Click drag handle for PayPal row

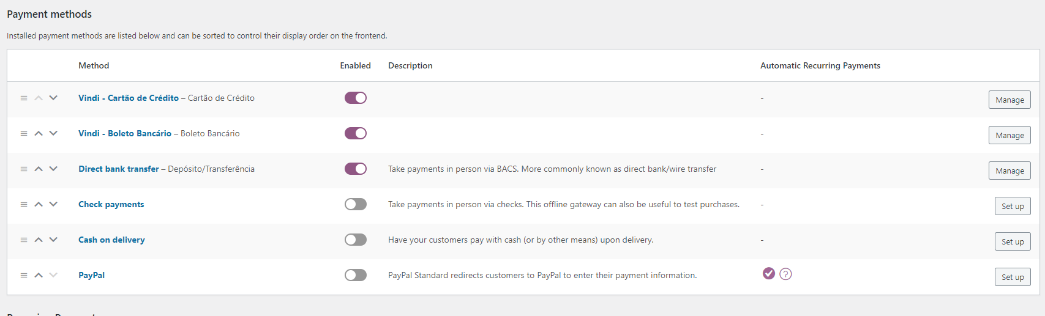(24, 275)
